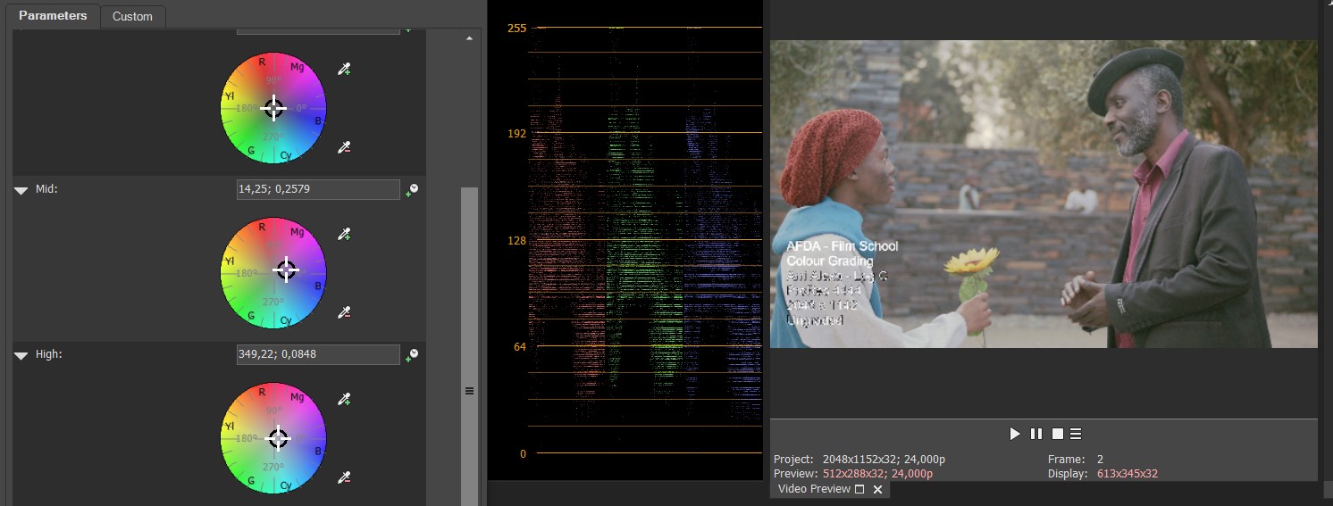Stop the video preview playback
This screenshot has height=506, width=1333.
pos(1057,434)
